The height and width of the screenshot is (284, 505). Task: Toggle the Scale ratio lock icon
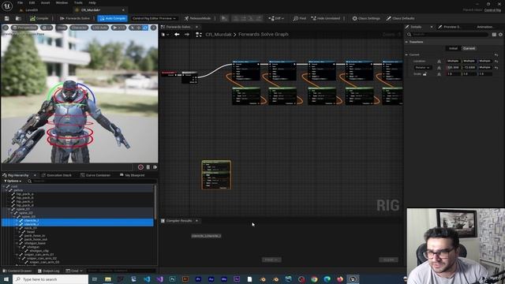[425, 73]
